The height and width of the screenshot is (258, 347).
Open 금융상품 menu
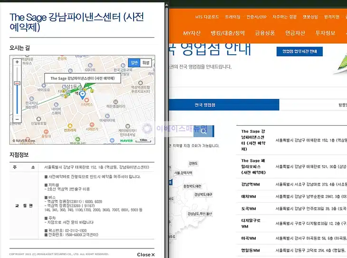point(265,33)
